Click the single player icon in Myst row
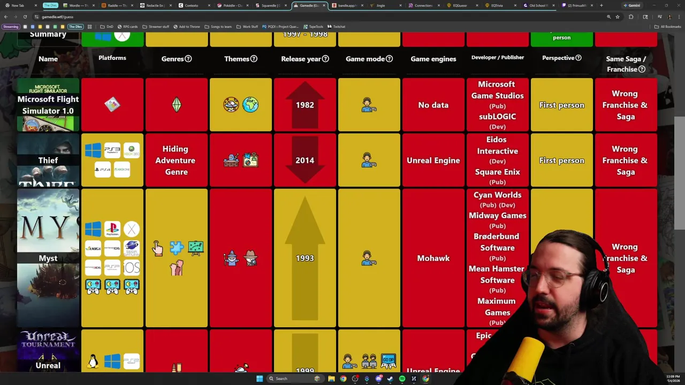The height and width of the screenshot is (385, 685). tap(369, 258)
